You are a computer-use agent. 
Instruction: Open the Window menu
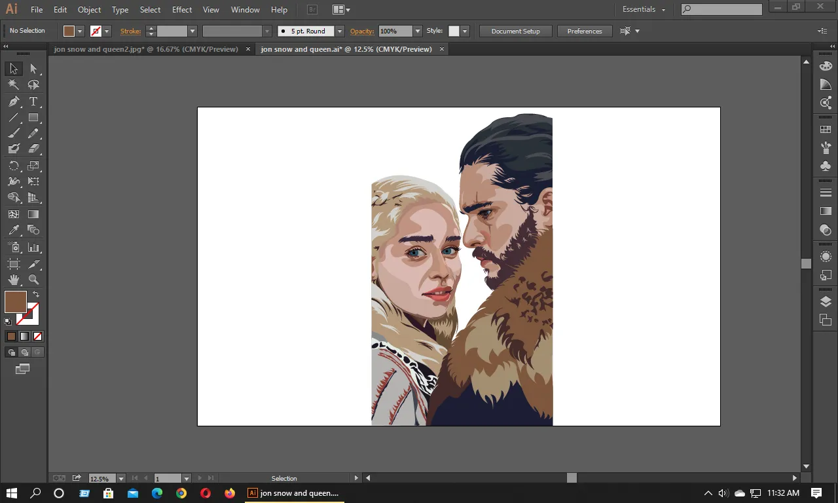246,10
